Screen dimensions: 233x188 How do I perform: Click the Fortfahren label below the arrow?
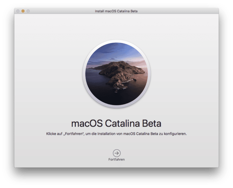point(116,160)
